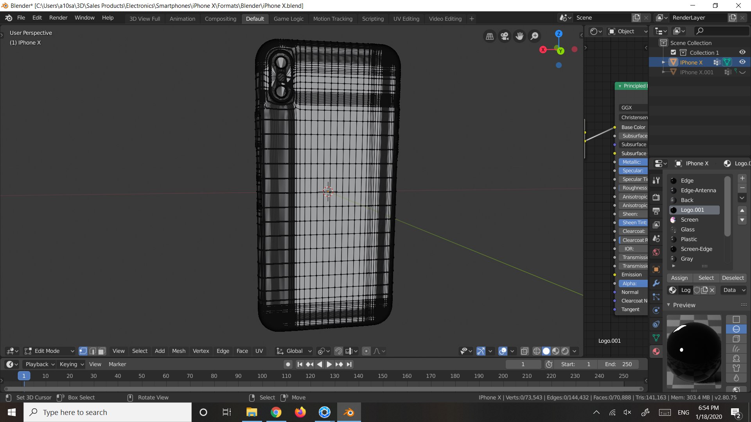Open the Keying dropdown in timeline
The width and height of the screenshot is (751, 422).
click(x=72, y=364)
